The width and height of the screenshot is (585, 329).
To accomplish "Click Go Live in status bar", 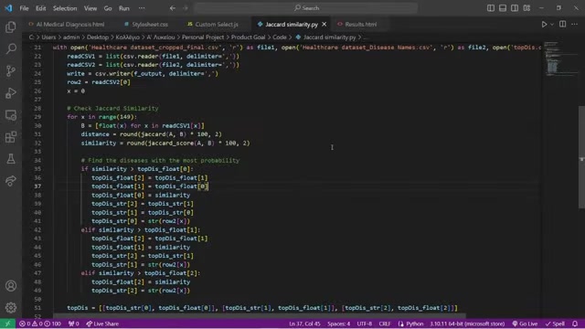I will pyautogui.click(x=525, y=324).
